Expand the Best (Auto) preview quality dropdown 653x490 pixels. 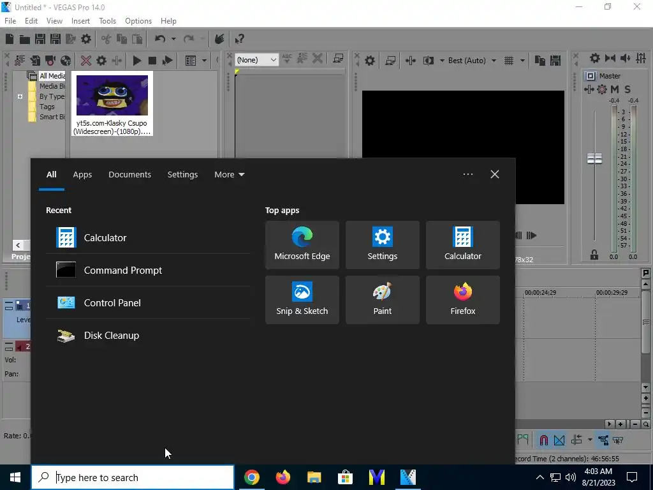(x=494, y=61)
